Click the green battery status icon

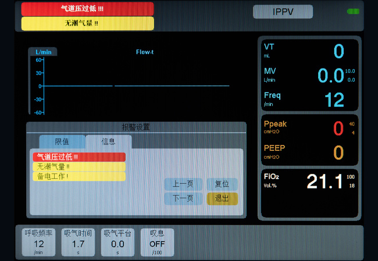click(x=353, y=12)
